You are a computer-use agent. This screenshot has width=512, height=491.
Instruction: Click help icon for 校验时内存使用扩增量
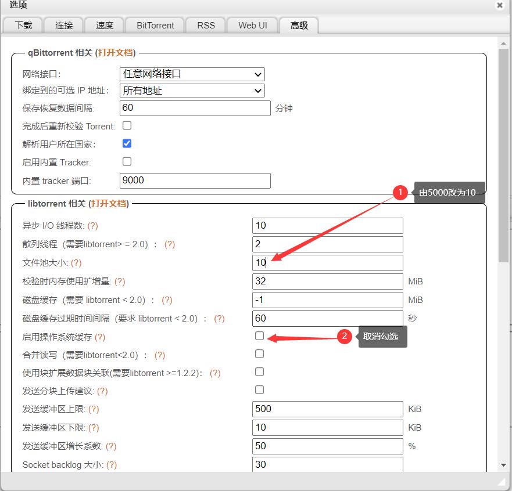(120, 281)
